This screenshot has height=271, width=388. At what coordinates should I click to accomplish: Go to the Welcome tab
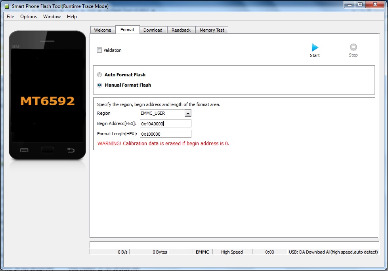point(103,30)
